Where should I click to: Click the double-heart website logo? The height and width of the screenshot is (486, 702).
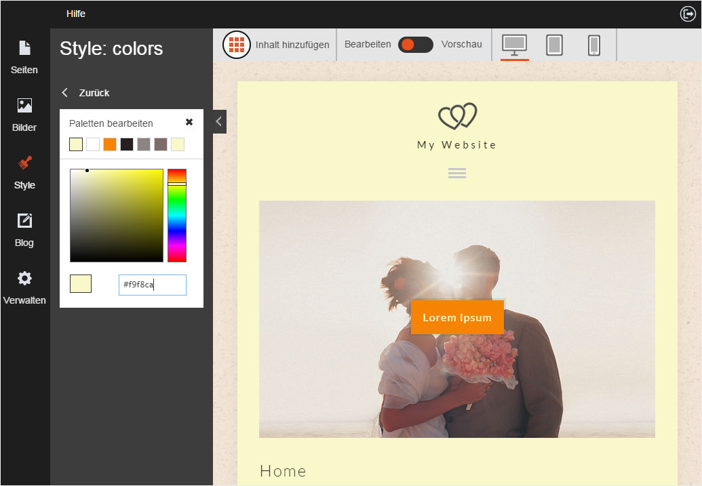point(457,116)
